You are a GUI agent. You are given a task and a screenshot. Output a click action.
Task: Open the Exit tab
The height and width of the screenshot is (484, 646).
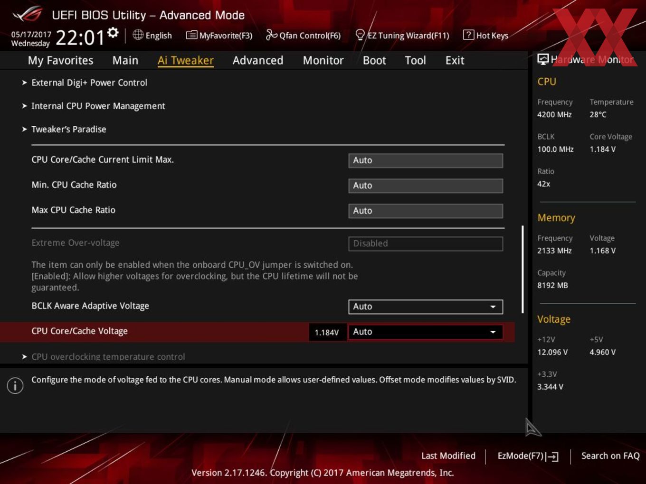(455, 60)
